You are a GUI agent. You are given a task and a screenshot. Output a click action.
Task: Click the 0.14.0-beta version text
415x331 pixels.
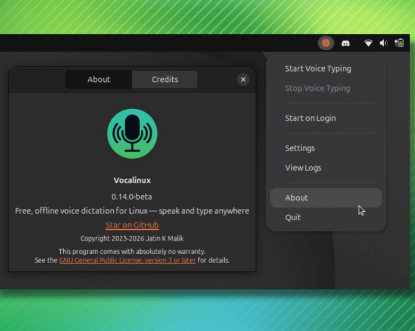[132, 197]
